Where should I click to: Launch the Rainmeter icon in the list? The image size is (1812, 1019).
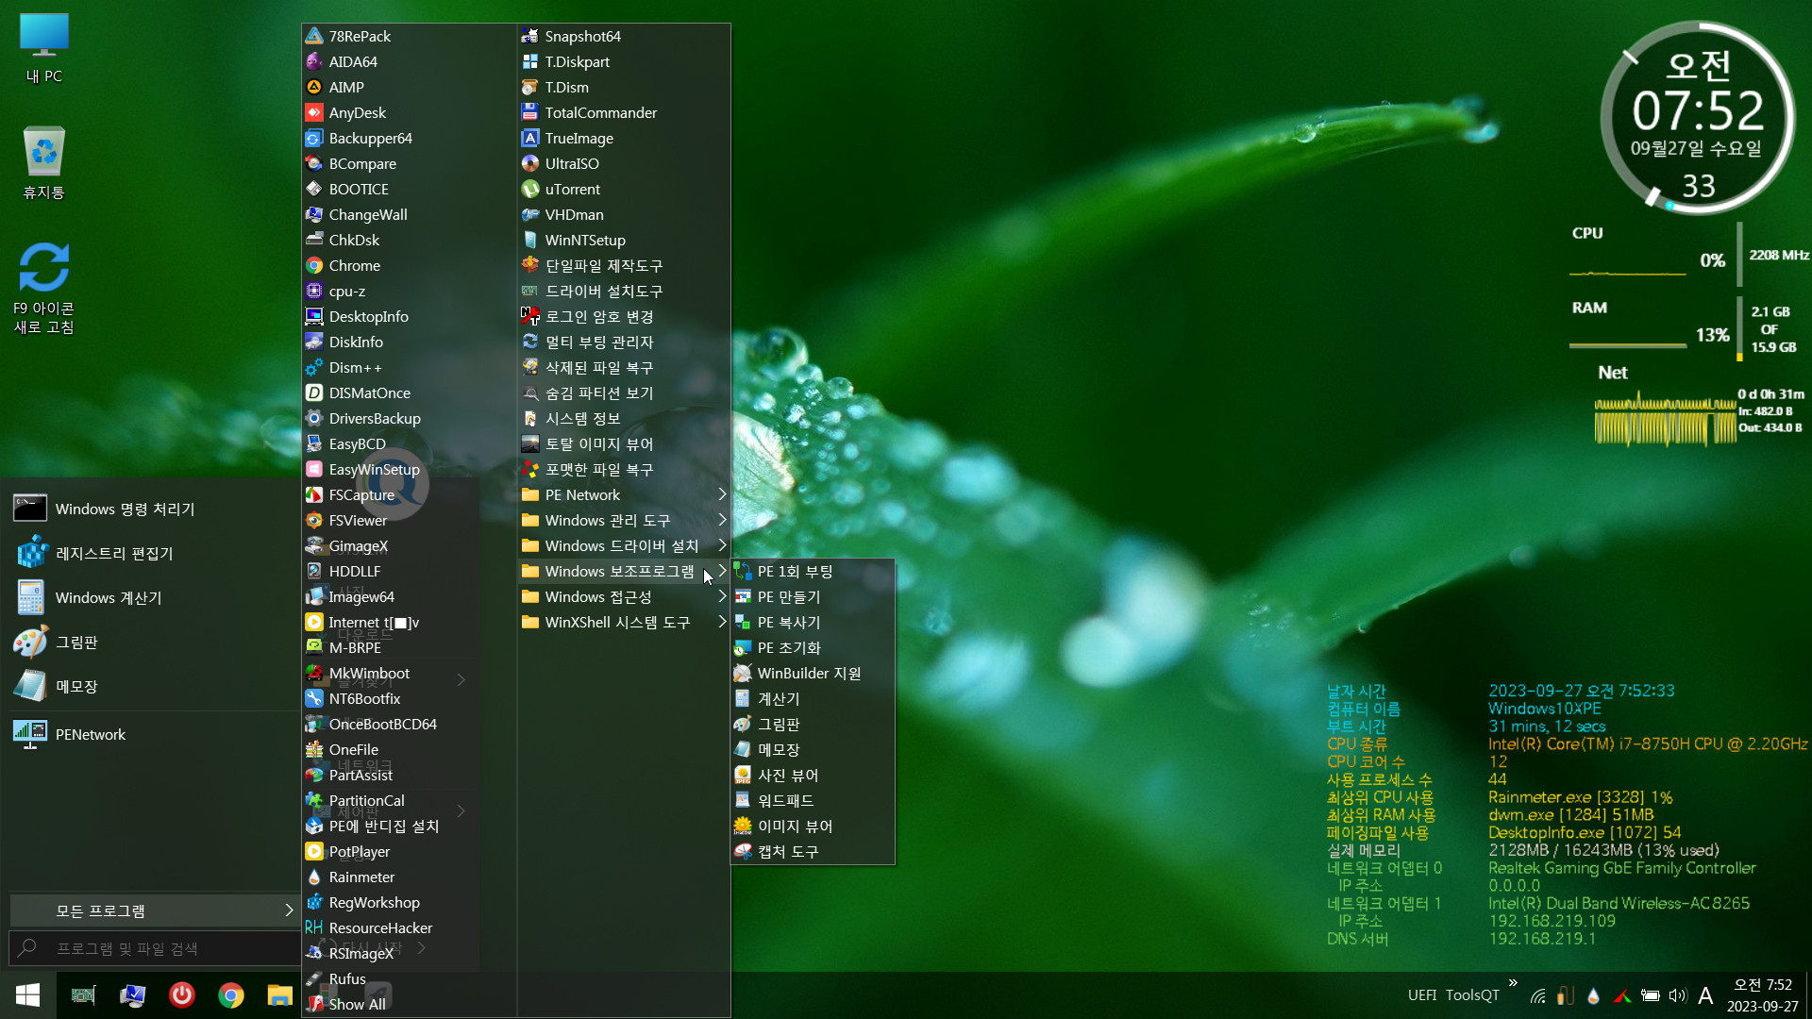coord(314,877)
